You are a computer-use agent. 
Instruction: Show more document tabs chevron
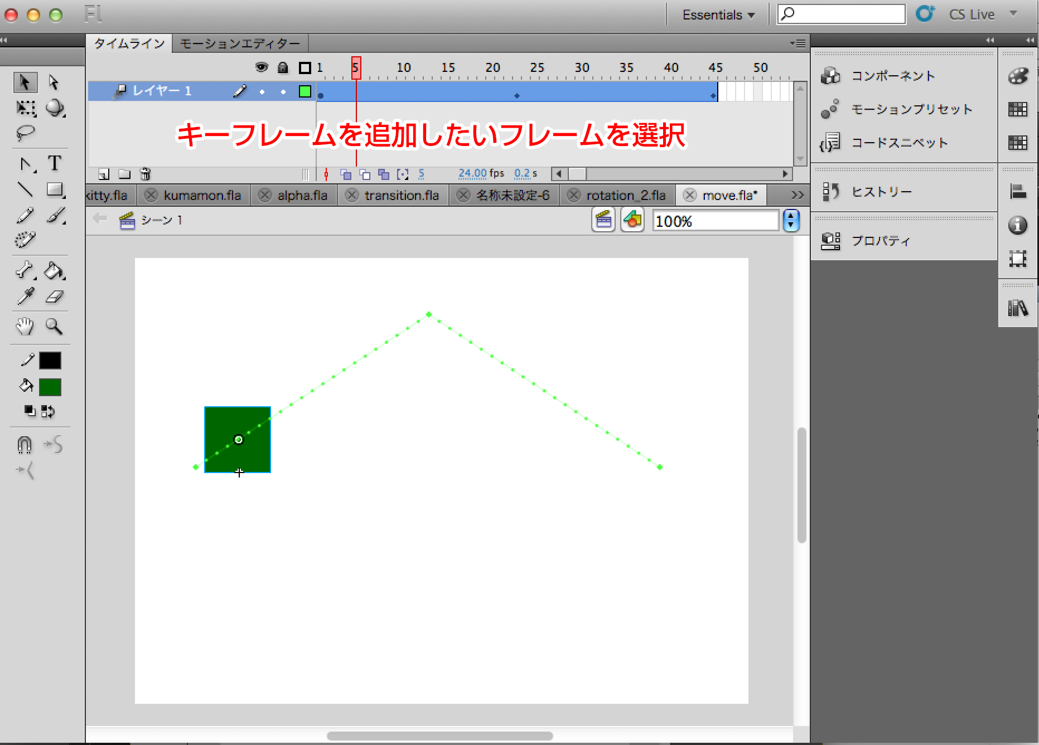point(797,195)
